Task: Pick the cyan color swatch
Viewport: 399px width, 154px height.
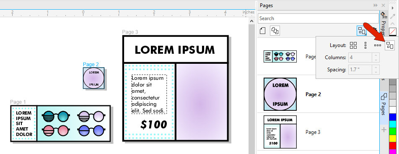Action: (393, 124)
